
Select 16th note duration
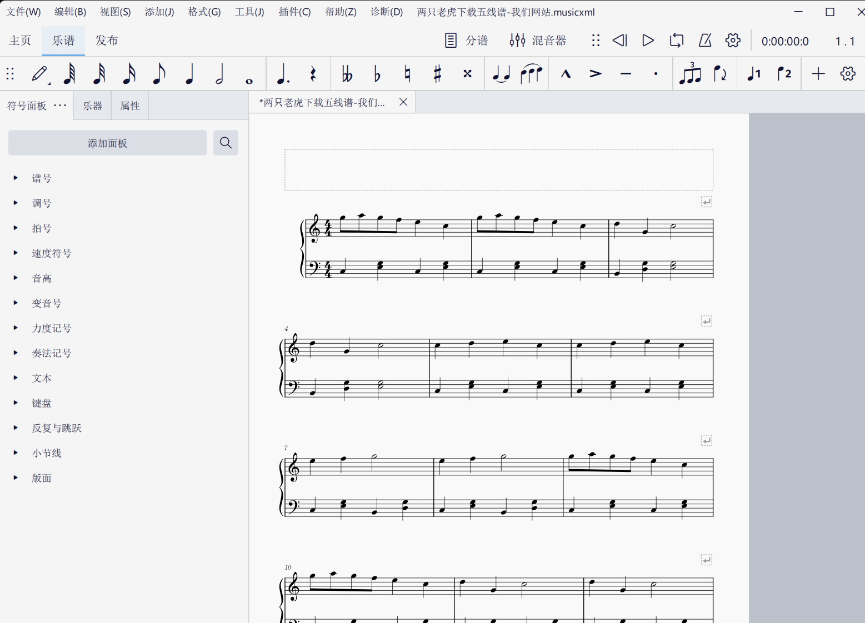[x=129, y=74]
